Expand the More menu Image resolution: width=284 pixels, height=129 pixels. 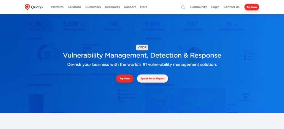click(144, 7)
